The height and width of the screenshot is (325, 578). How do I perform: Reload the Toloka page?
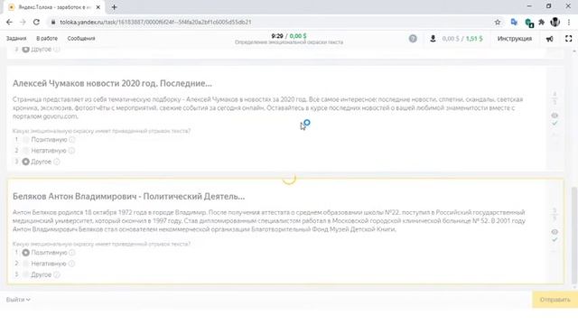pos(36,22)
